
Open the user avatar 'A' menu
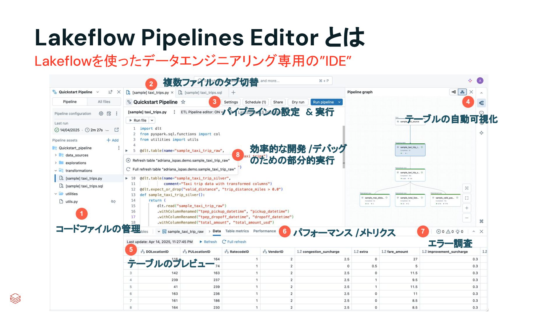(480, 81)
